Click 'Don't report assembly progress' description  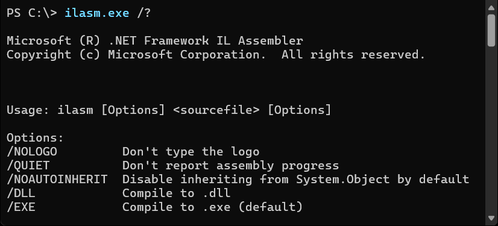pyautogui.click(x=230, y=166)
